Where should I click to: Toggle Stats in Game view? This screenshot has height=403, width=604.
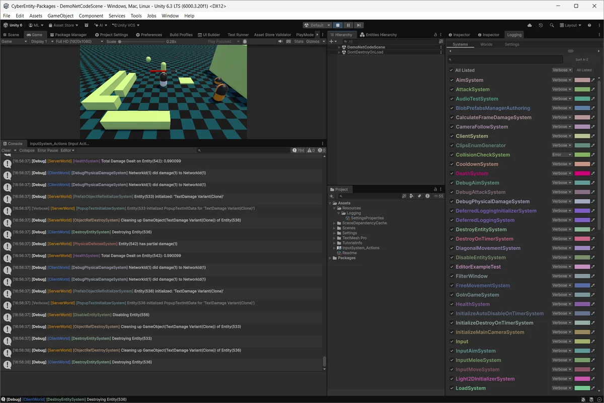298,41
